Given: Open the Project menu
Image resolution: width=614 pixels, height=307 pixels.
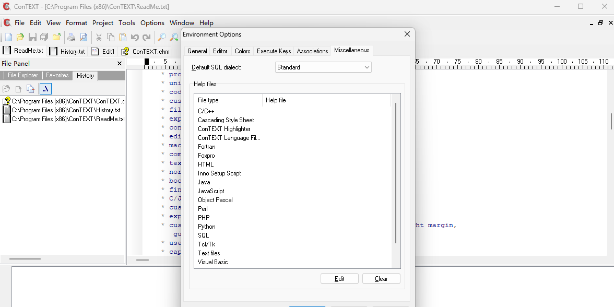Looking at the screenshot, I should pos(102,23).
